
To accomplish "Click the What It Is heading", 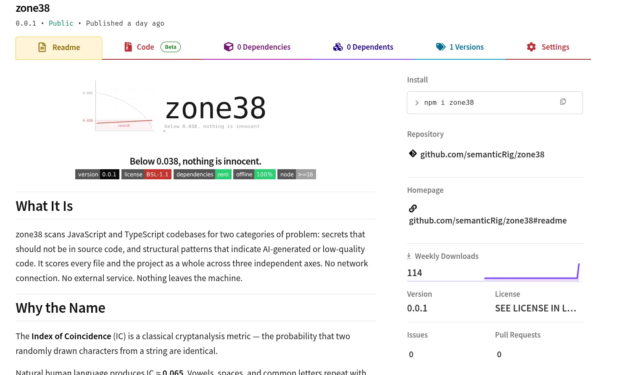I will [x=44, y=206].
